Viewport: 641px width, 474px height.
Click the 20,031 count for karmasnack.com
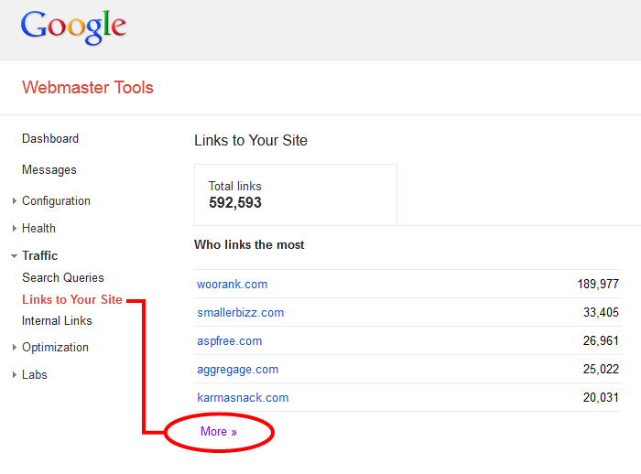[601, 397]
